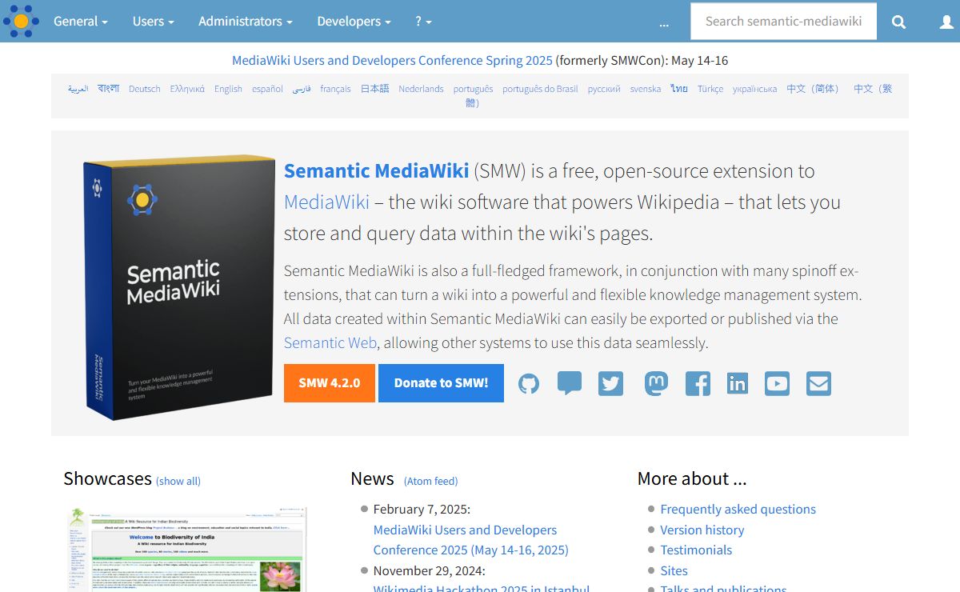The height and width of the screenshot is (592, 960).
Task: Switch language to русский
Action: (x=604, y=89)
